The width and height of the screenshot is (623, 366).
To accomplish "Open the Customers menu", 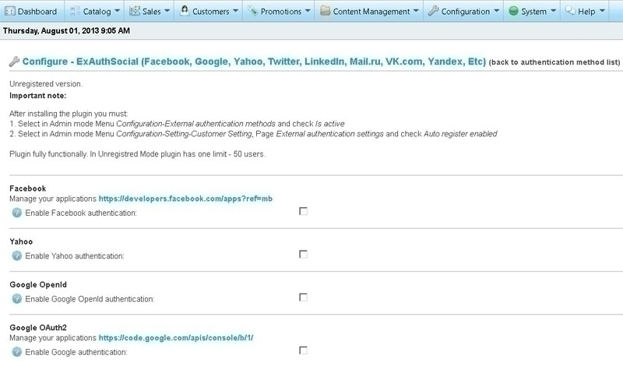I will 209,11.
